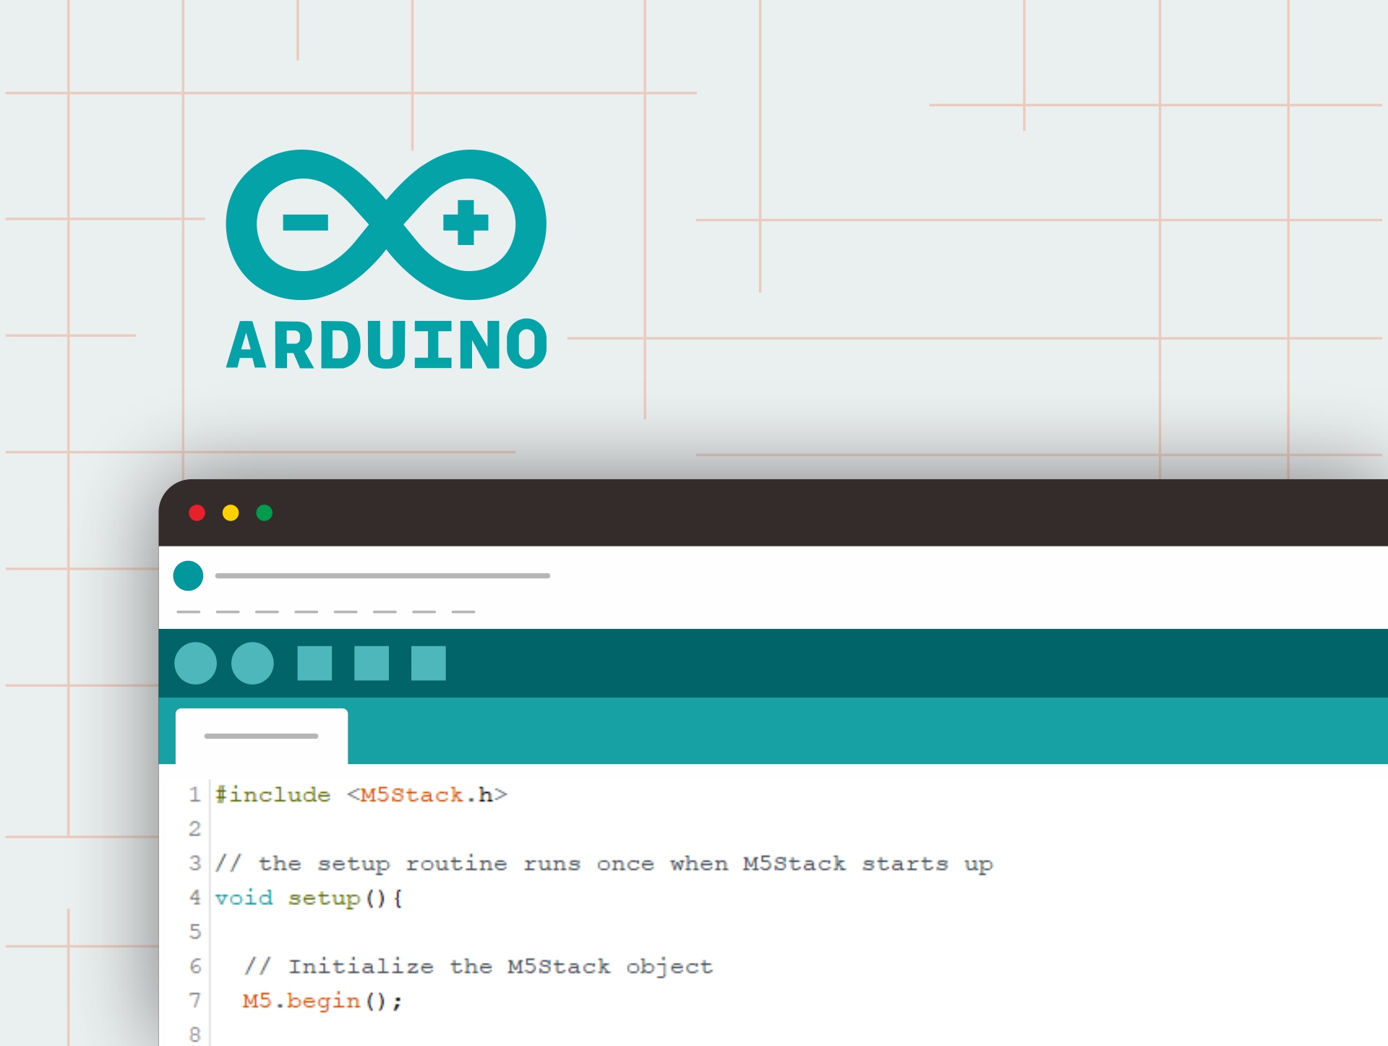Click the Arduino infinity logo
This screenshot has width=1388, height=1046.
(386, 225)
